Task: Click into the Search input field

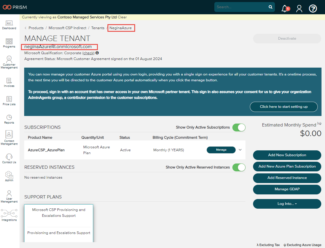Action: tap(241, 7)
